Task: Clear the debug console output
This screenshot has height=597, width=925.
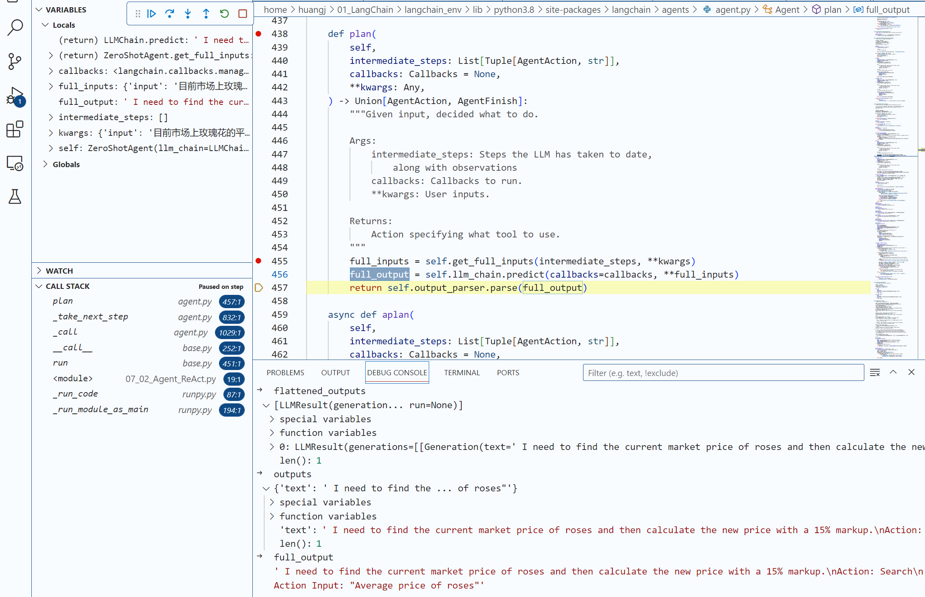Action: 875,372
